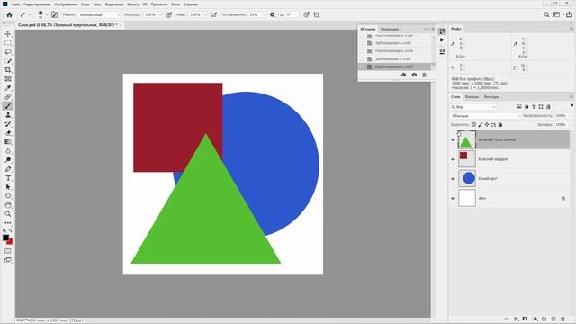Open the brush settings panel icon
This screenshot has height=324, width=576.
pyautogui.click(x=54, y=14)
